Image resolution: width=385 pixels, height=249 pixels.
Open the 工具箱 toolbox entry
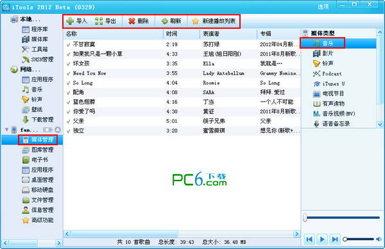click(35, 49)
